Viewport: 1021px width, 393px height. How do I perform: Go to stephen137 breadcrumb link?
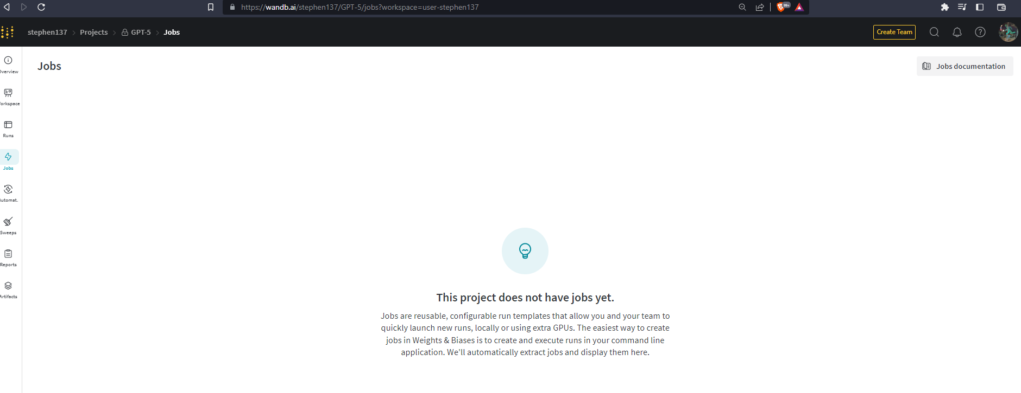tap(47, 33)
